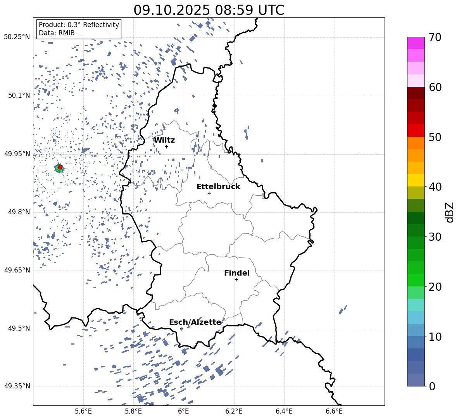Click the Ettelbruck city label
The width and height of the screenshot is (459, 419).
pyautogui.click(x=218, y=187)
